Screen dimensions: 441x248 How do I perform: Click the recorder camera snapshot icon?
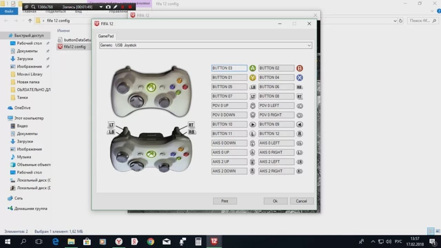click(108, 7)
